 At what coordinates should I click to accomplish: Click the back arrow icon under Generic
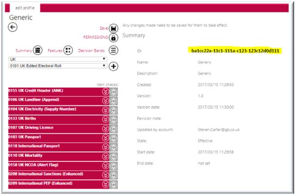[x=13, y=27]
